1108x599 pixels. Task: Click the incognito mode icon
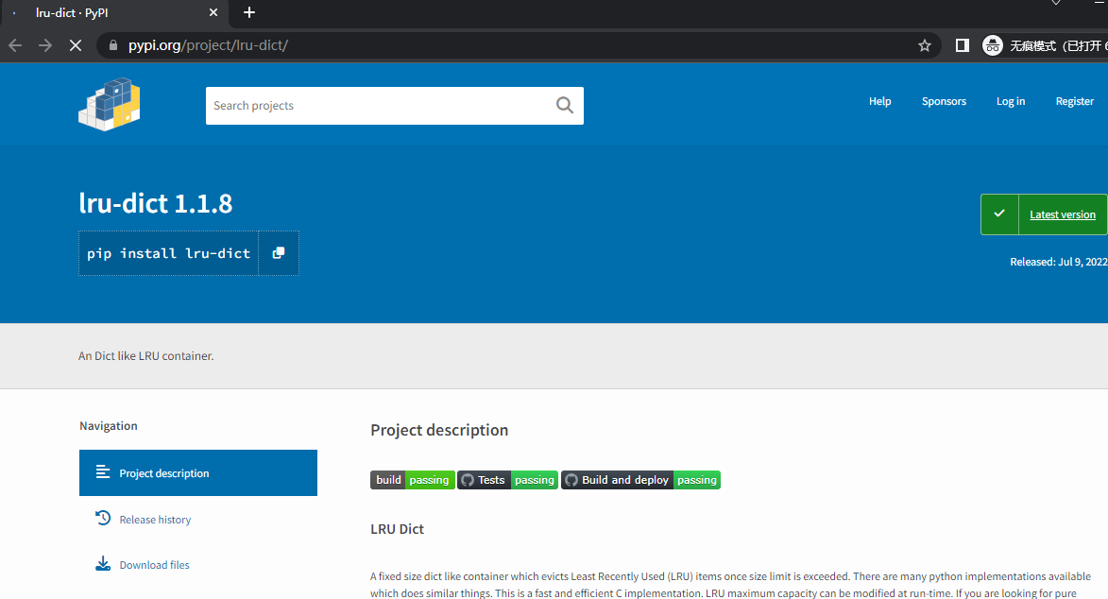pos(992,45)
